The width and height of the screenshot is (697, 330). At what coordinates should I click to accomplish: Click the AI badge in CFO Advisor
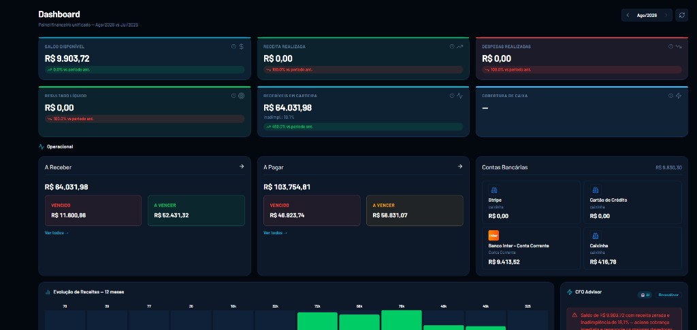tap(645, 295)
